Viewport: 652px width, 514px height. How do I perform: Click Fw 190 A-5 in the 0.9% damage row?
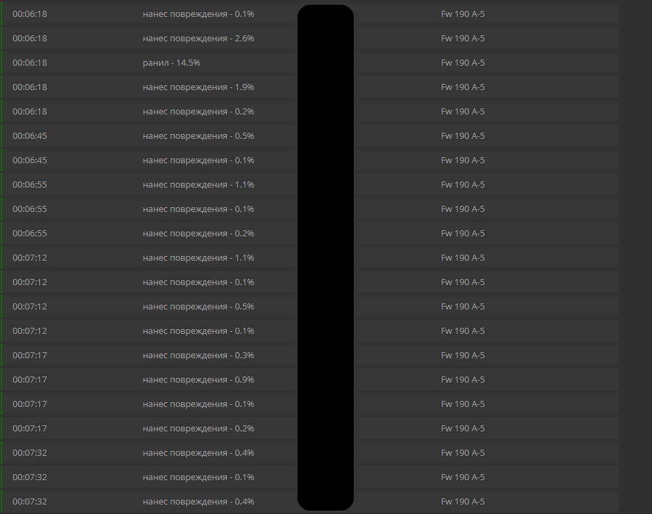point(463,380)
